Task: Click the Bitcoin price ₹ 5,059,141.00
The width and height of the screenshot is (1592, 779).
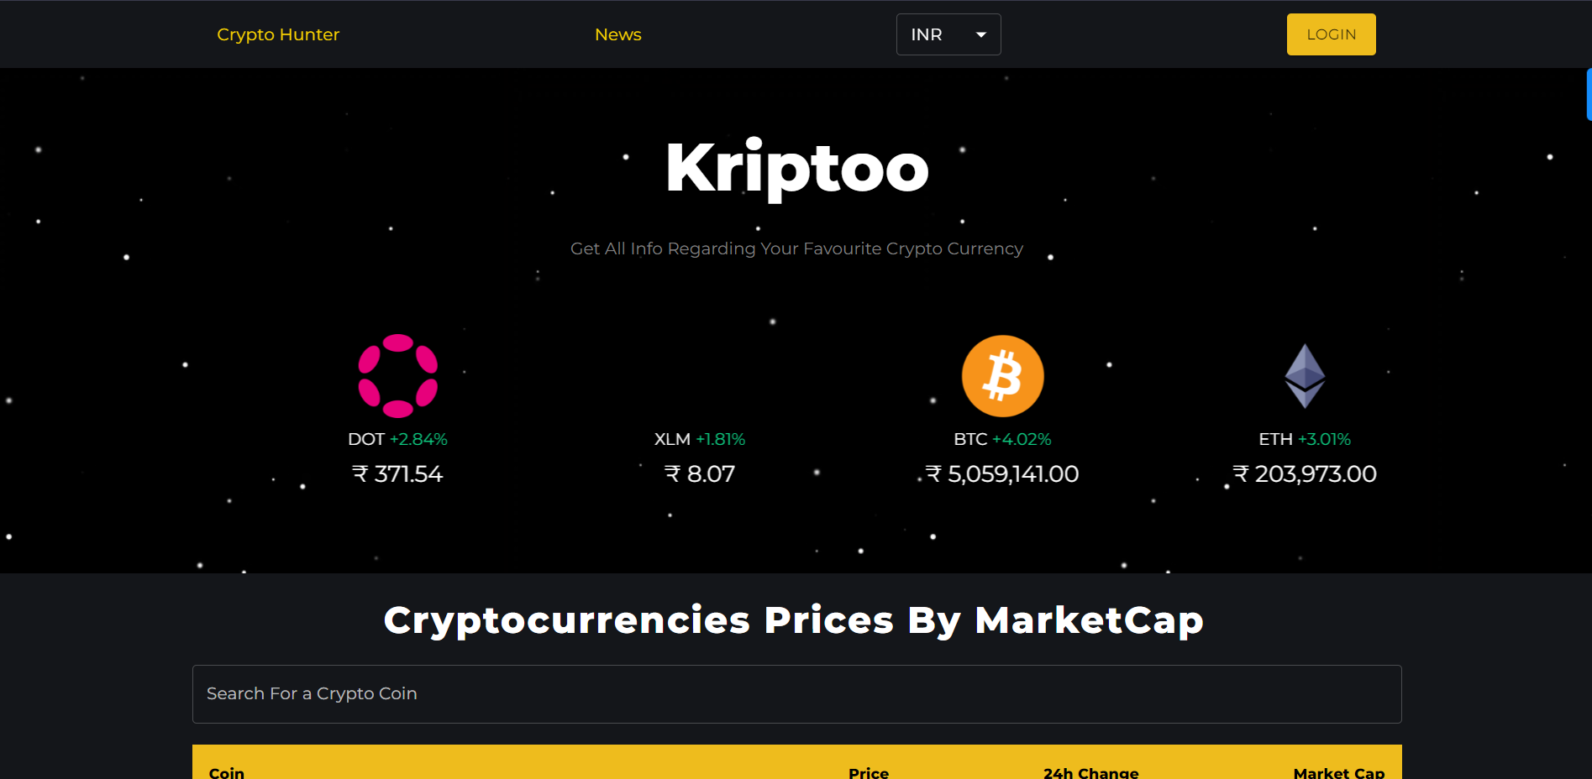Action: (1002, 474)
